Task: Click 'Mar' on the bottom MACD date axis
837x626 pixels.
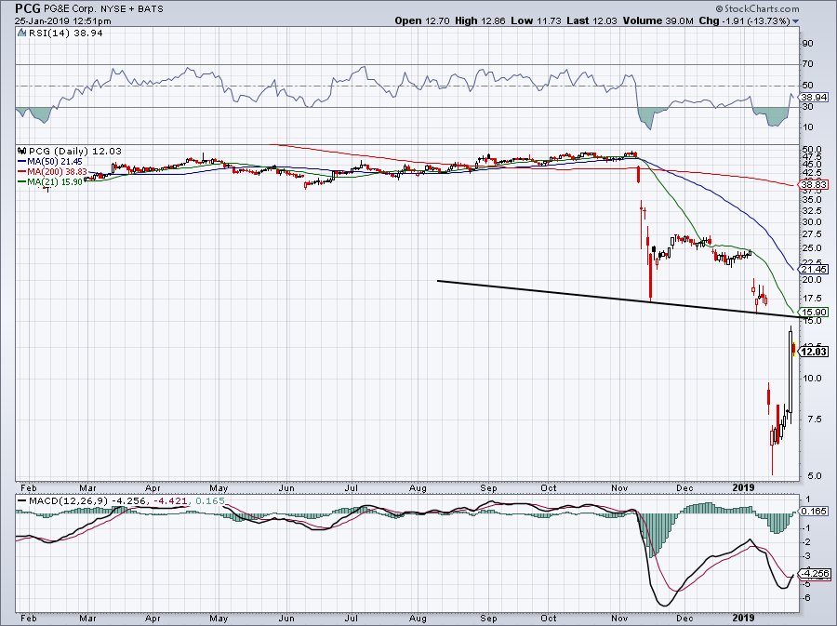Action: tap(87, 619)
